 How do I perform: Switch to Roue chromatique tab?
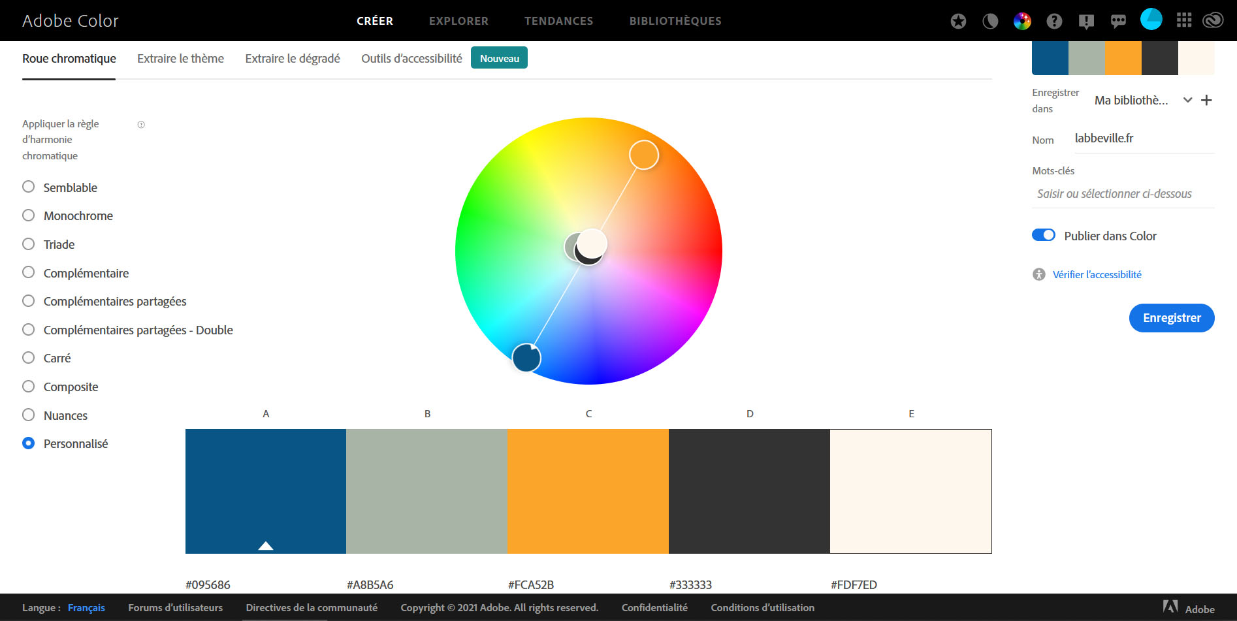coord(69,59)
